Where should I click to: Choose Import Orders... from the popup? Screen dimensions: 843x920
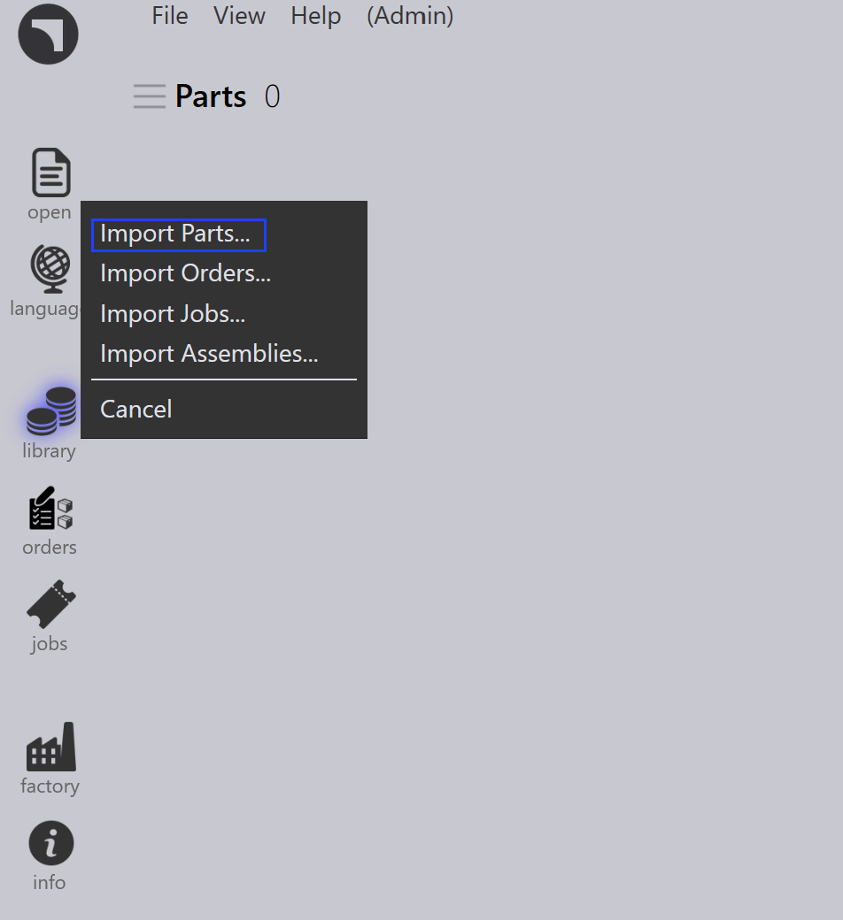coord(186,273)
